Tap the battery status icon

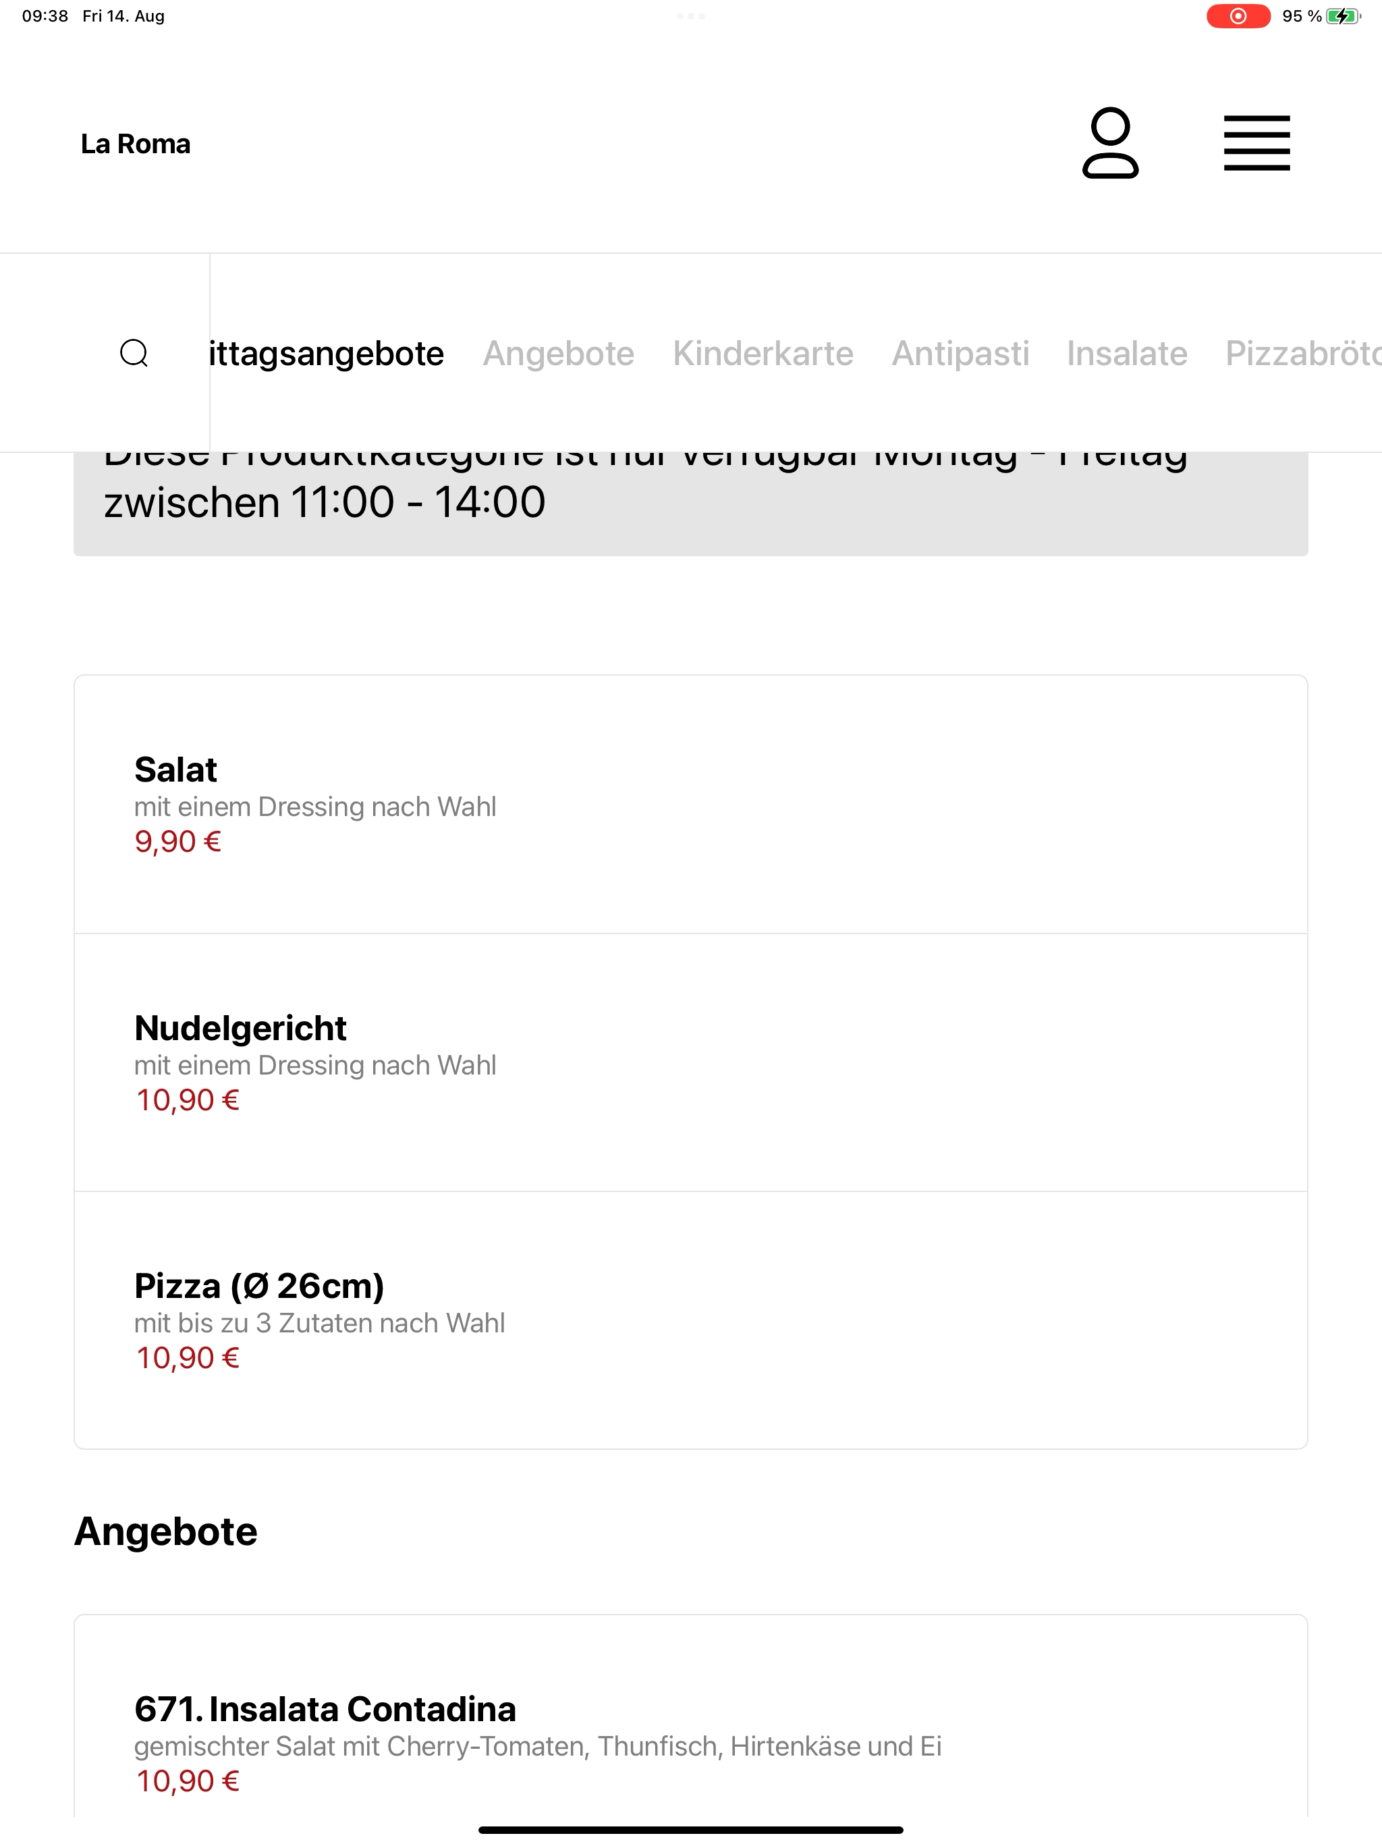point(1343,16)
